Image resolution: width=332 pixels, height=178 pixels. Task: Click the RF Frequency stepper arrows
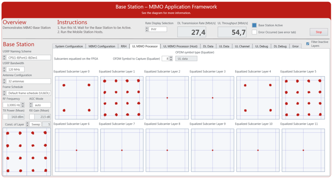23,105
